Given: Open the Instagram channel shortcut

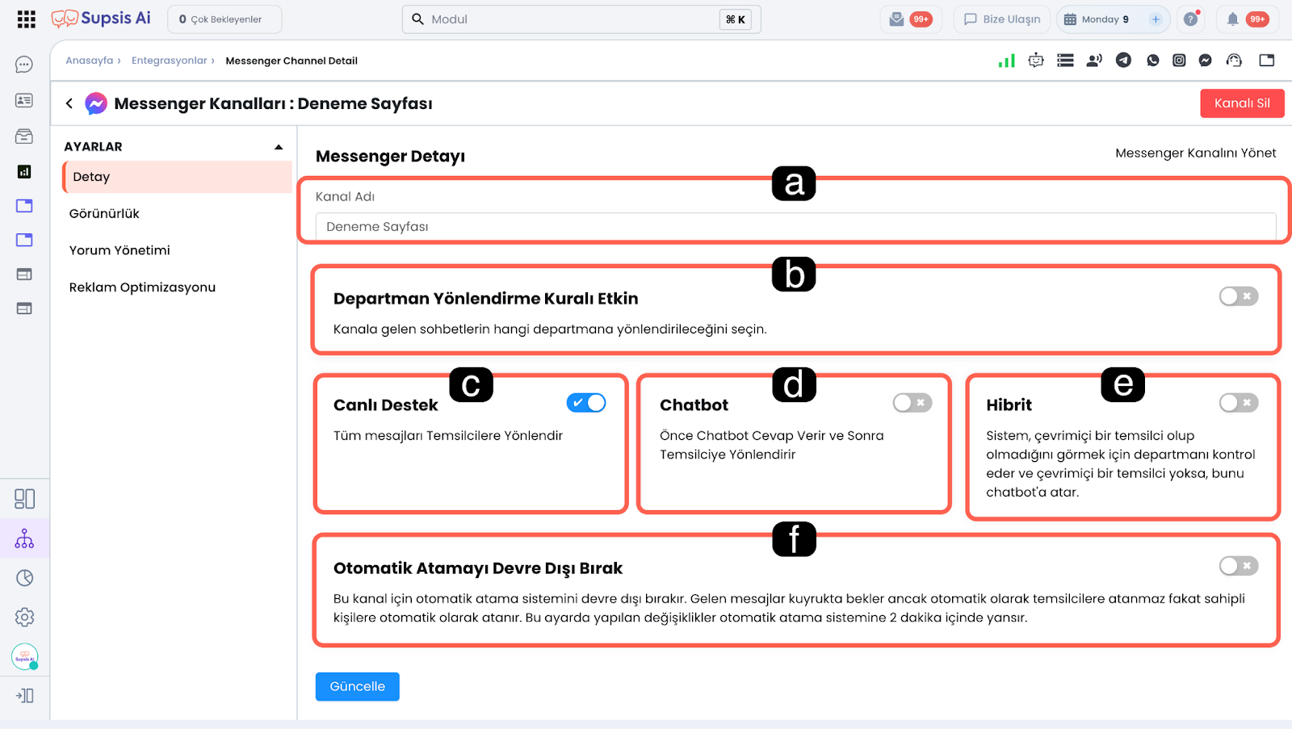Looking at the screenshot, I should tap(1179, 61).
